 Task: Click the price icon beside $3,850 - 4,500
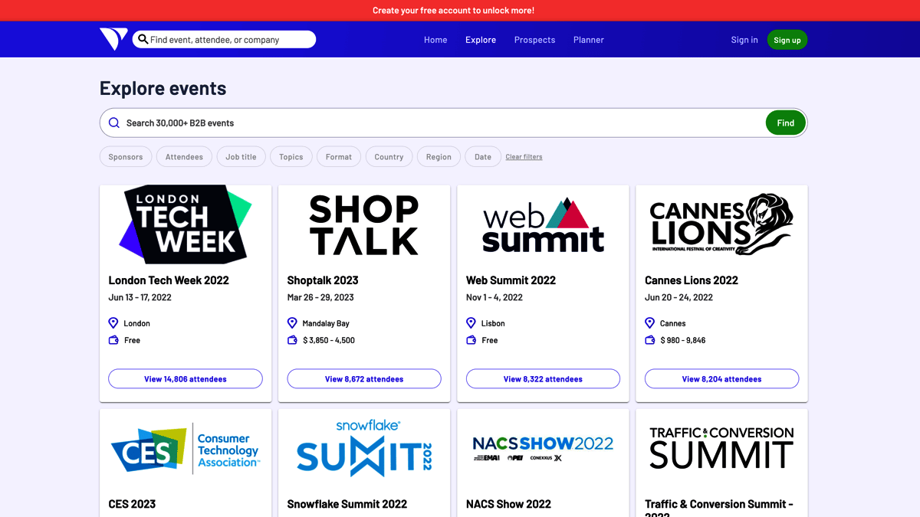[x=292, y=340]
